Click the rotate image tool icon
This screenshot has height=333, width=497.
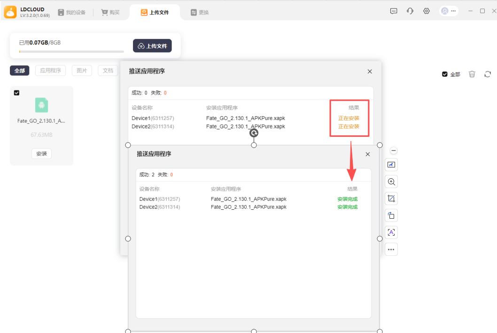(391, 215)
